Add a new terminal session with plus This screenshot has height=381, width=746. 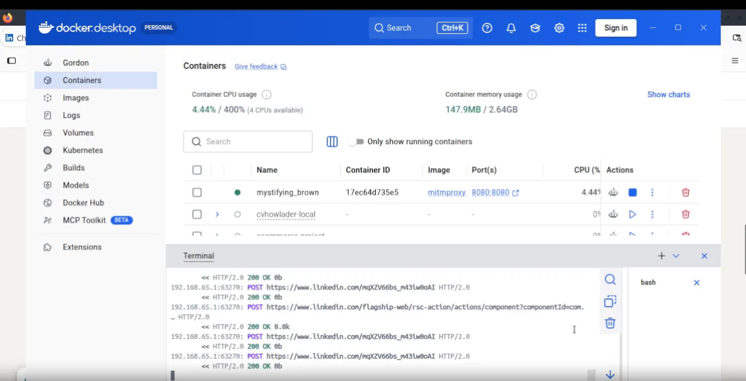661,256
